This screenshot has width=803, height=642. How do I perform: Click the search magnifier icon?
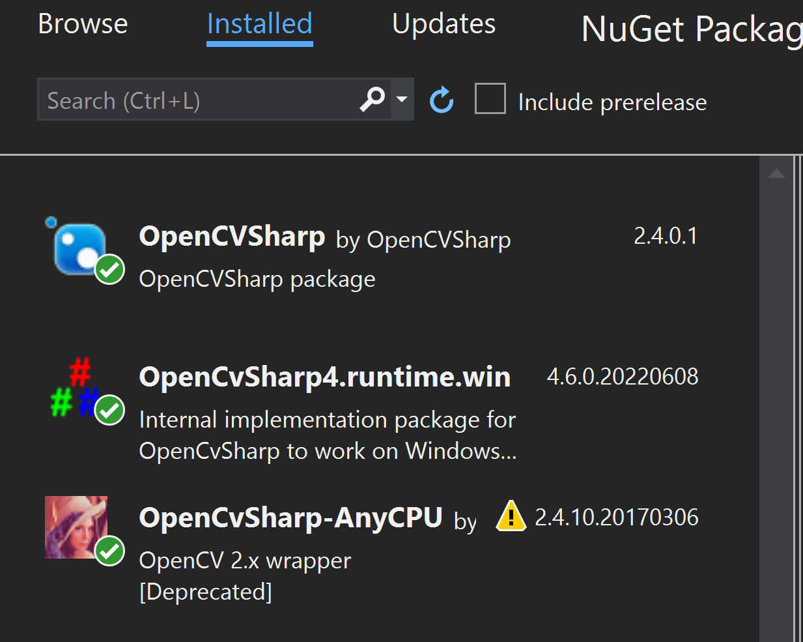371,99
